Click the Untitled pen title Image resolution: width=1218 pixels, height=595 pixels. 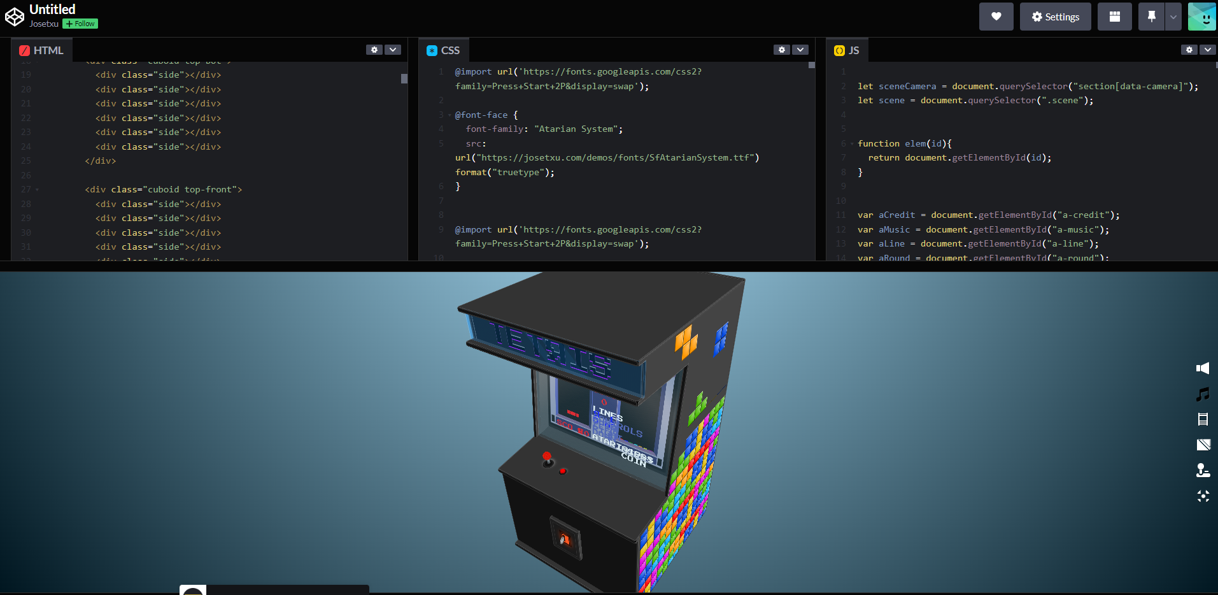(52, 9)
